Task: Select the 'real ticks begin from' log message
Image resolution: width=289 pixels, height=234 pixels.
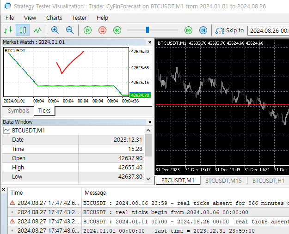Action: (166, 212)
